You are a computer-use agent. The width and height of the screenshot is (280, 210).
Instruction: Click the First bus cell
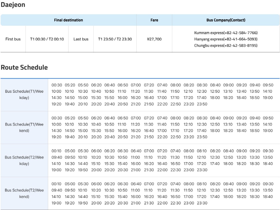(13, 39)
